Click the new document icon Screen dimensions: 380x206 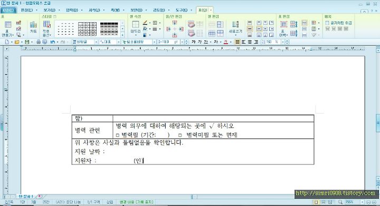click(x=7, y=42)
